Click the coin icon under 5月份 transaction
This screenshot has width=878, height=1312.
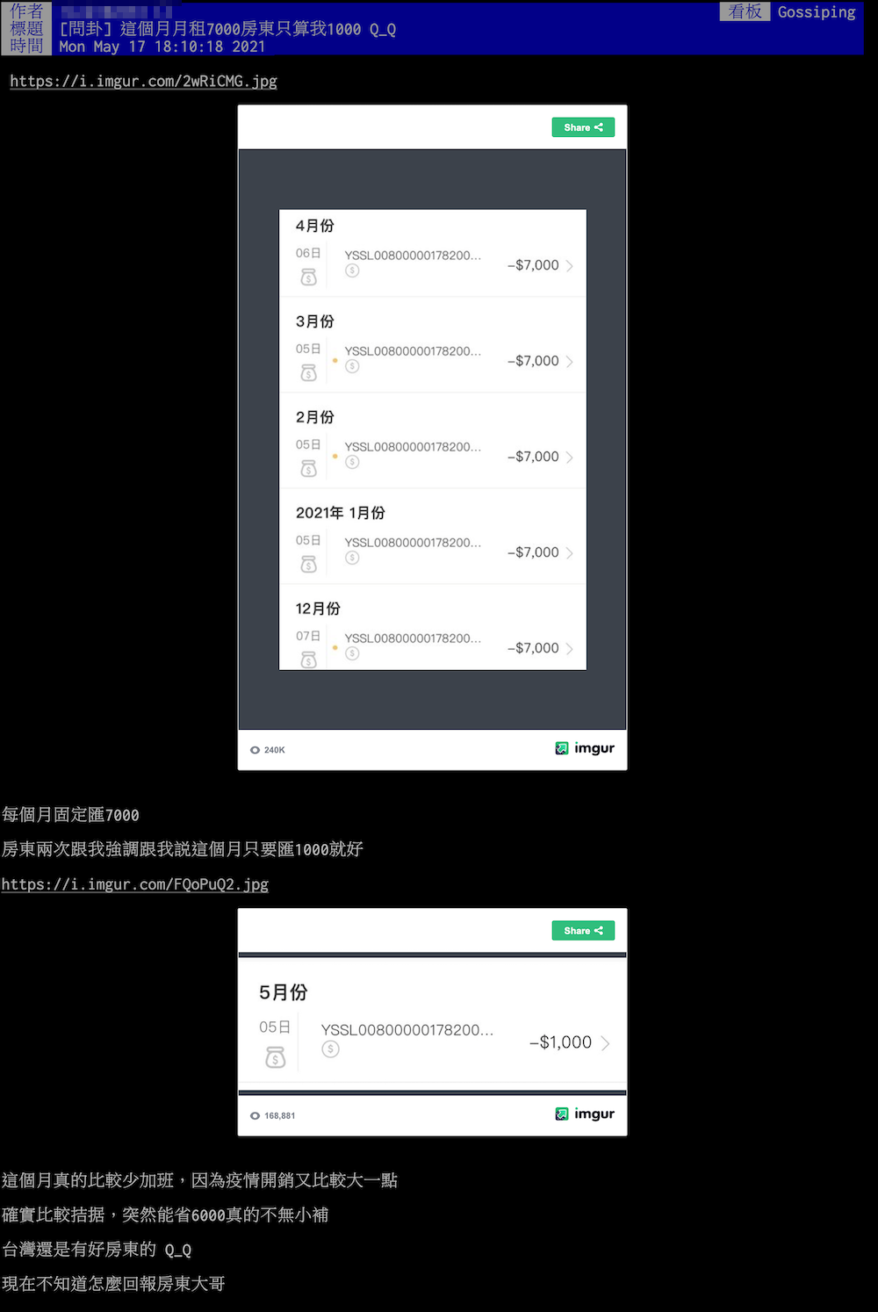(330, 1049)
